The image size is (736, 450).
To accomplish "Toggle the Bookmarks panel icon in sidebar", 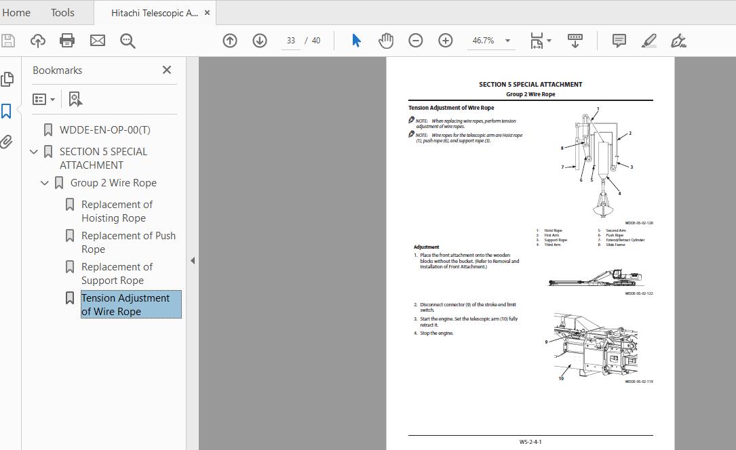I will (x=7, y=111).
